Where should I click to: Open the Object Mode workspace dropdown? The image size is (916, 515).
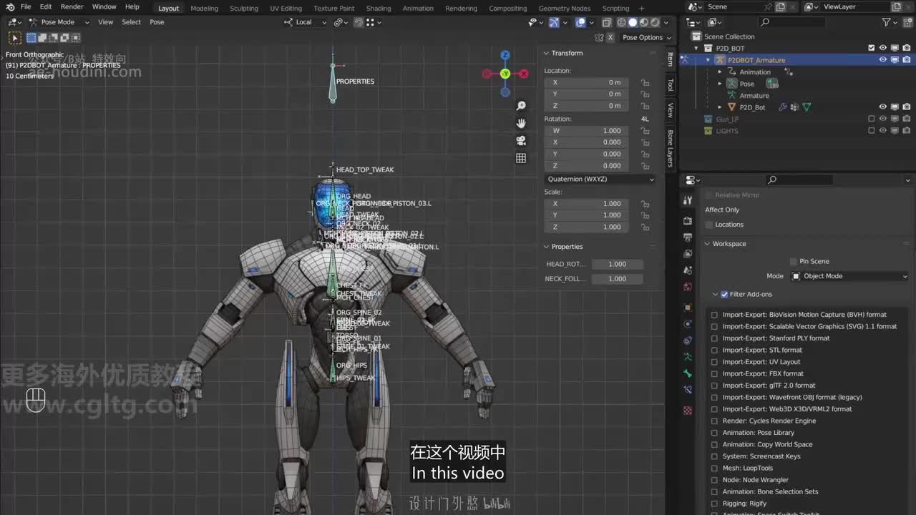click(x=849, y=276)
